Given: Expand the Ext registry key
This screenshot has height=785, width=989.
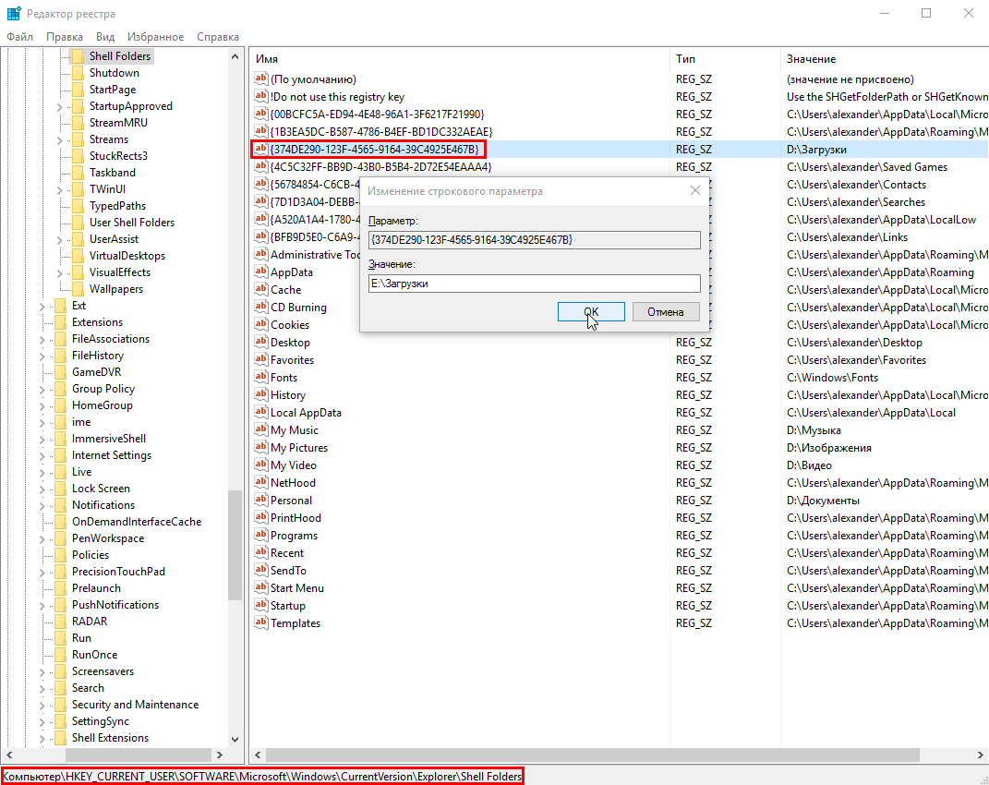Looking at the screenshot, I should coord(42,306).
